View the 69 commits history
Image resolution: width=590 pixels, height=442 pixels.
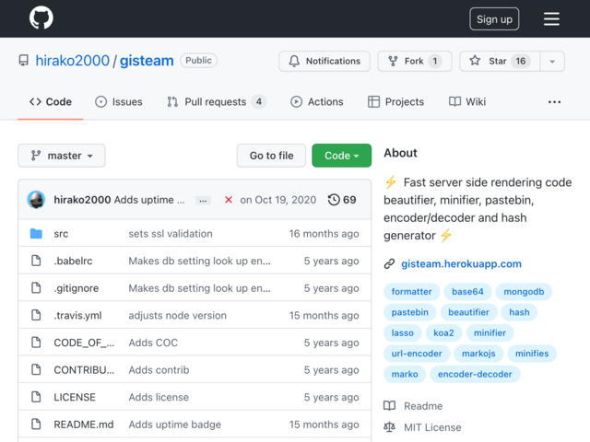(x=342, y=200)
